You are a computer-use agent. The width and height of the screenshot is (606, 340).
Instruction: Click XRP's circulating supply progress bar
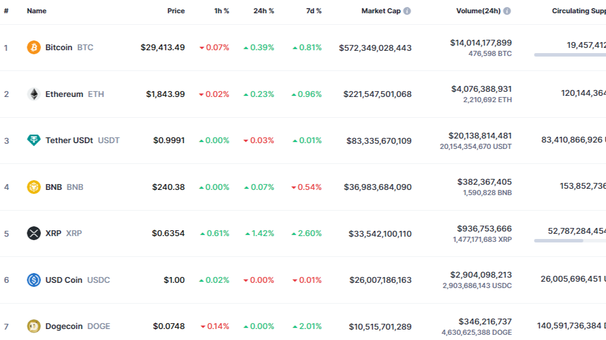click(x=568, y=241)
